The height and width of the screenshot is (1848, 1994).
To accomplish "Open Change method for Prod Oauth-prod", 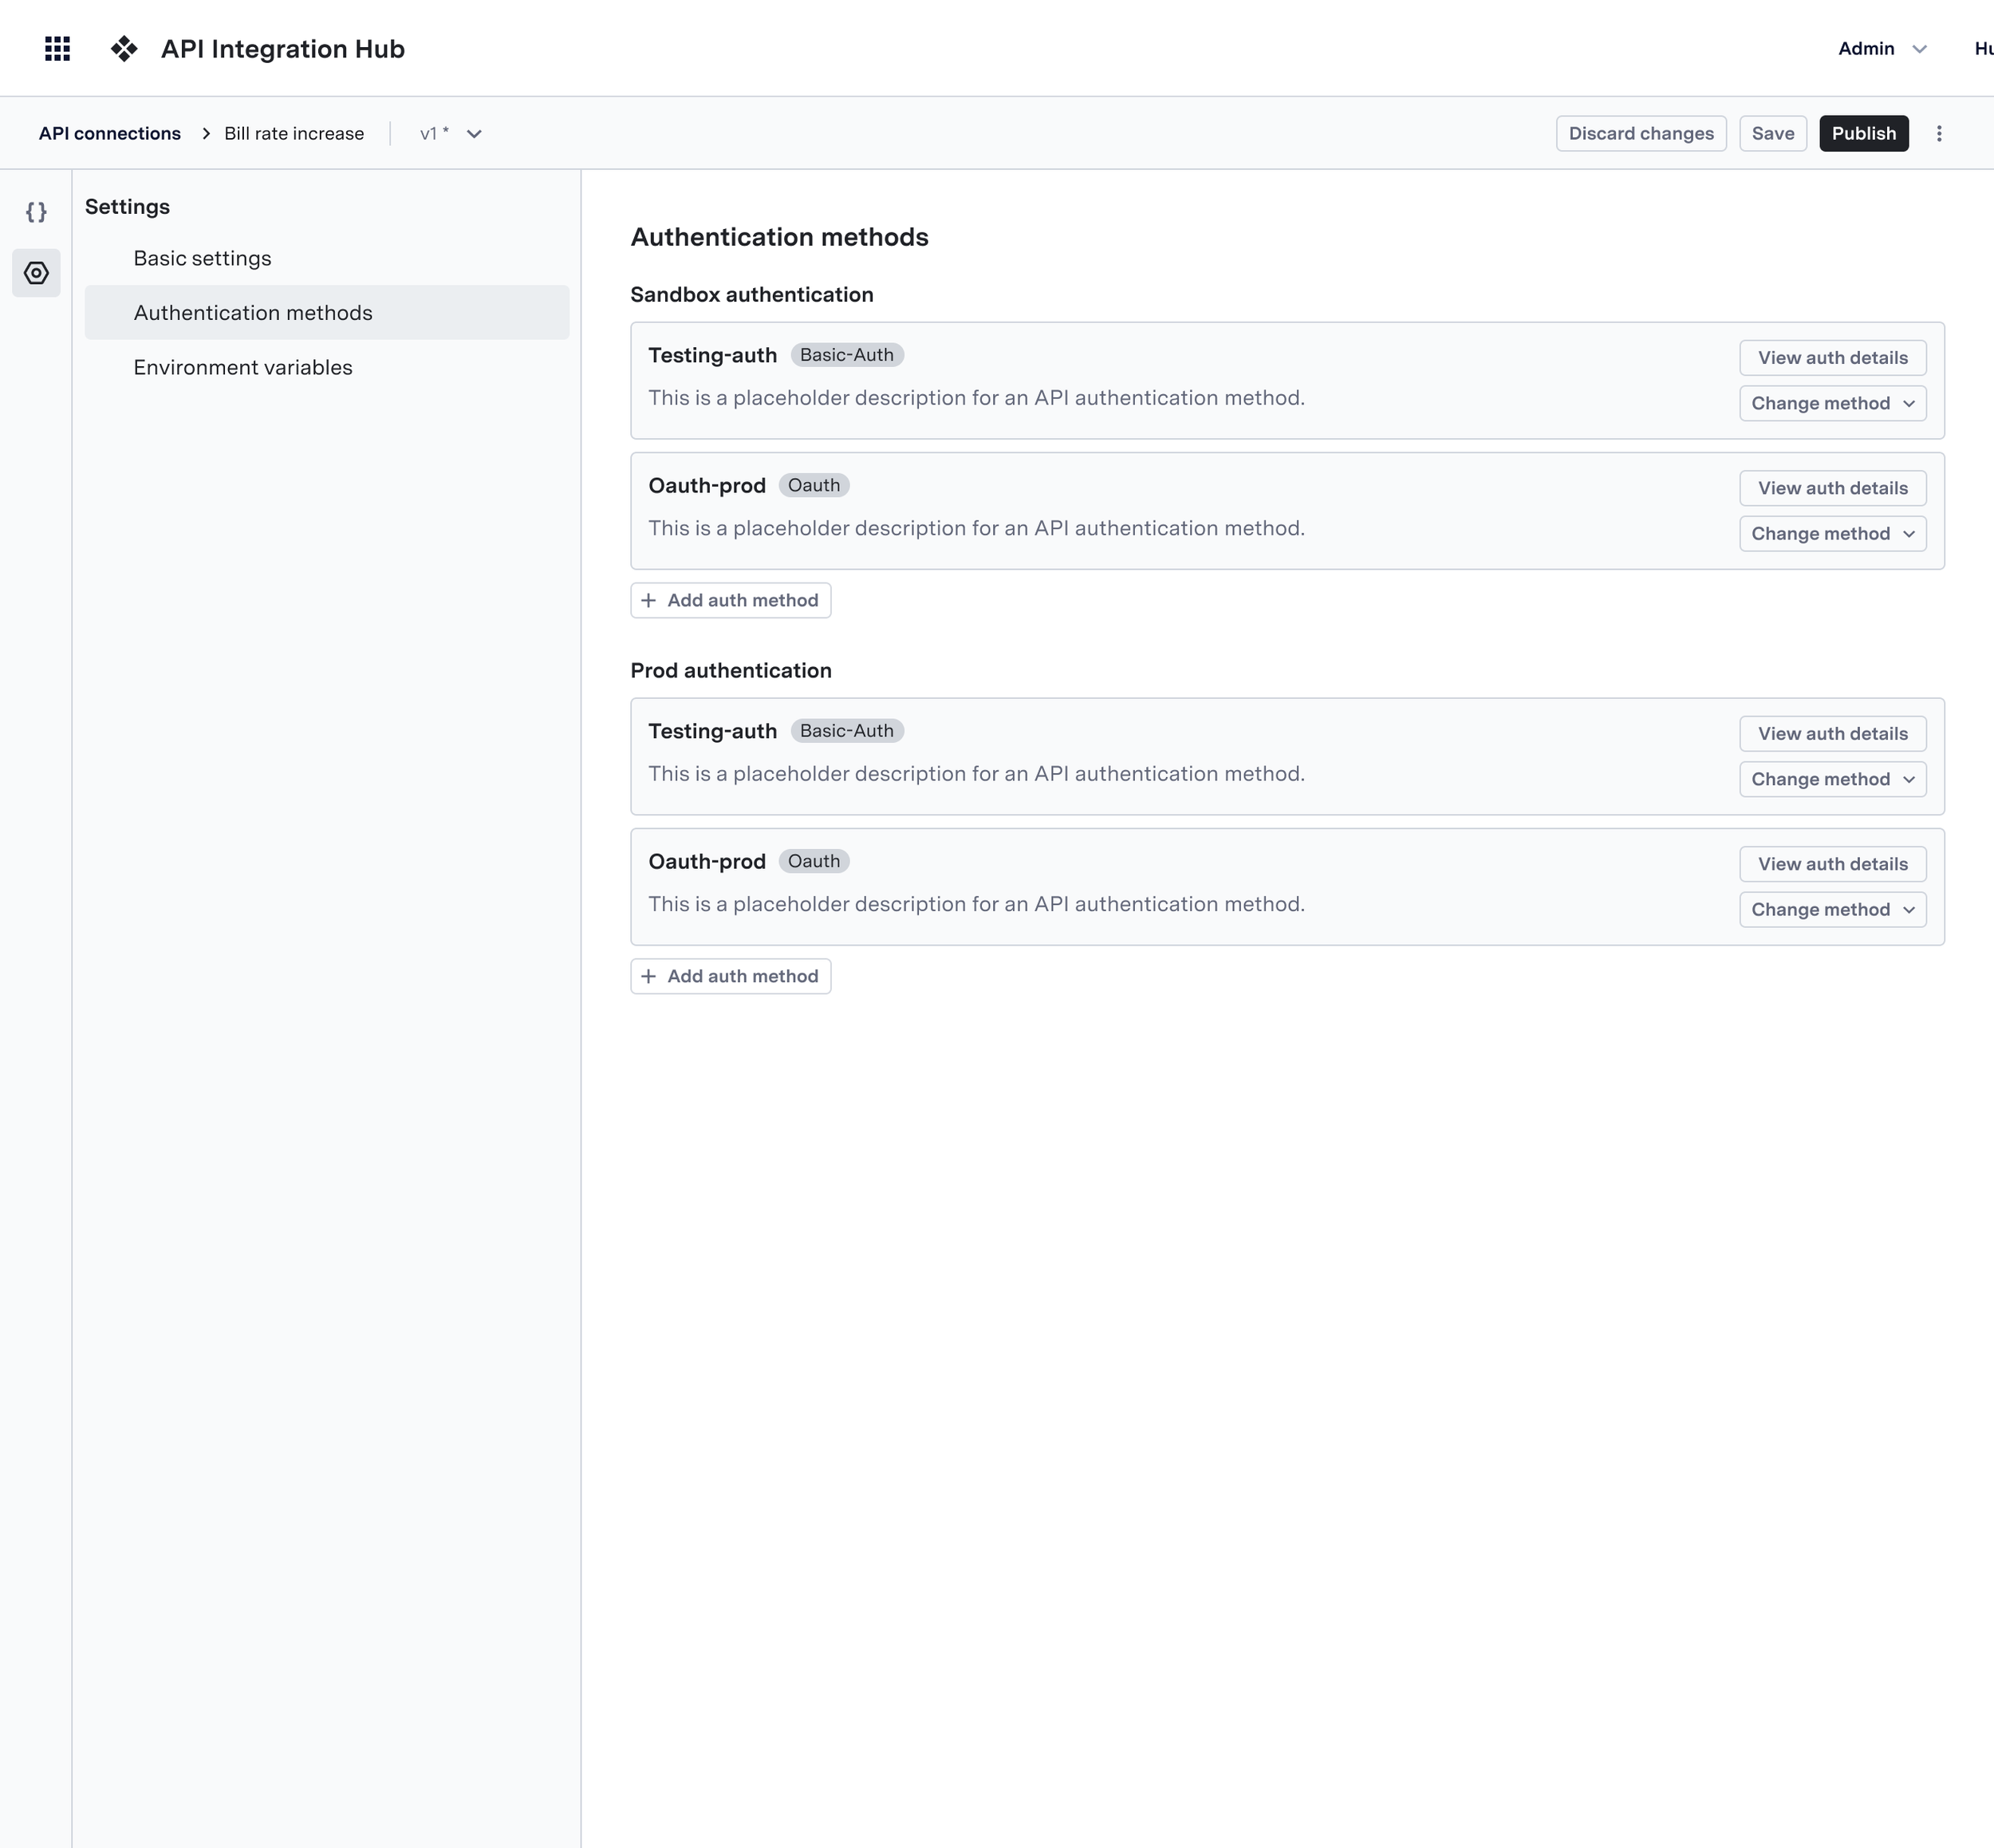I will coord(1832,909).
